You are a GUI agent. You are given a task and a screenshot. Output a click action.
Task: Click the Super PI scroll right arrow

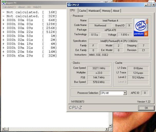coord(107,129)
